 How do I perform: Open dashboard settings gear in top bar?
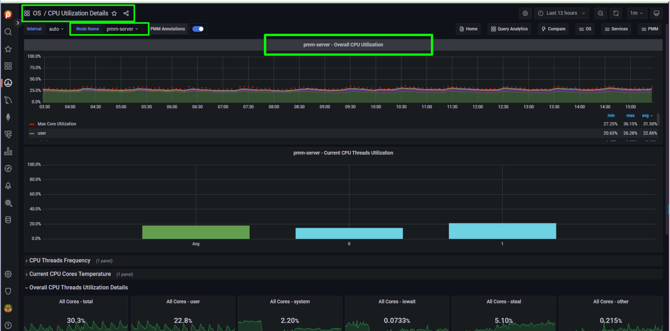(x=525, y=13)
